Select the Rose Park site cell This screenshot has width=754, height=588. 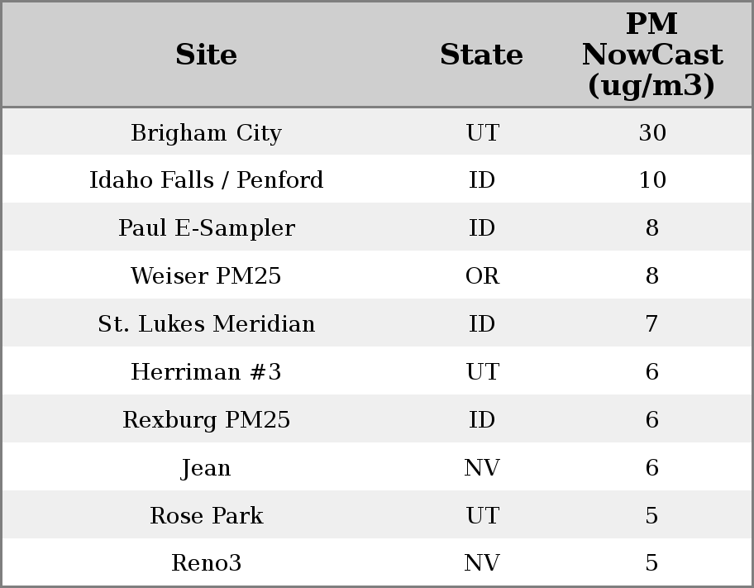[206, 516]
